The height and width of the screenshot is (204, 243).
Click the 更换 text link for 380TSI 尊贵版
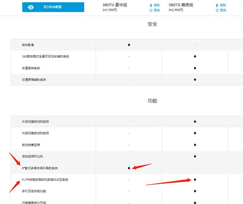pos(223,10)
